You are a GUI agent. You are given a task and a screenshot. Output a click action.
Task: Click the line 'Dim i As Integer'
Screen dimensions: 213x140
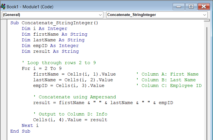[x=45, y=29]
